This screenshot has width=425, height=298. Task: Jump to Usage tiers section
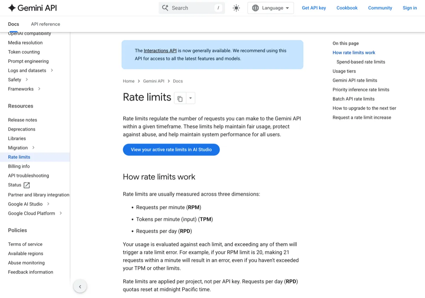click(344, 71)
